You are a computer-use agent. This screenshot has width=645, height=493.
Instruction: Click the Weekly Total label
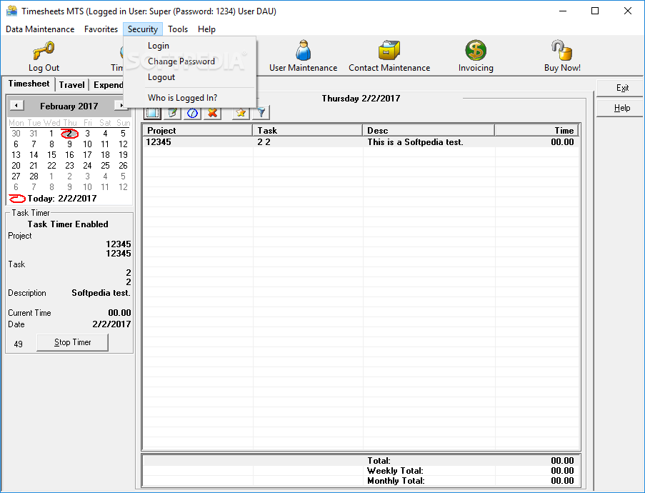395,471
